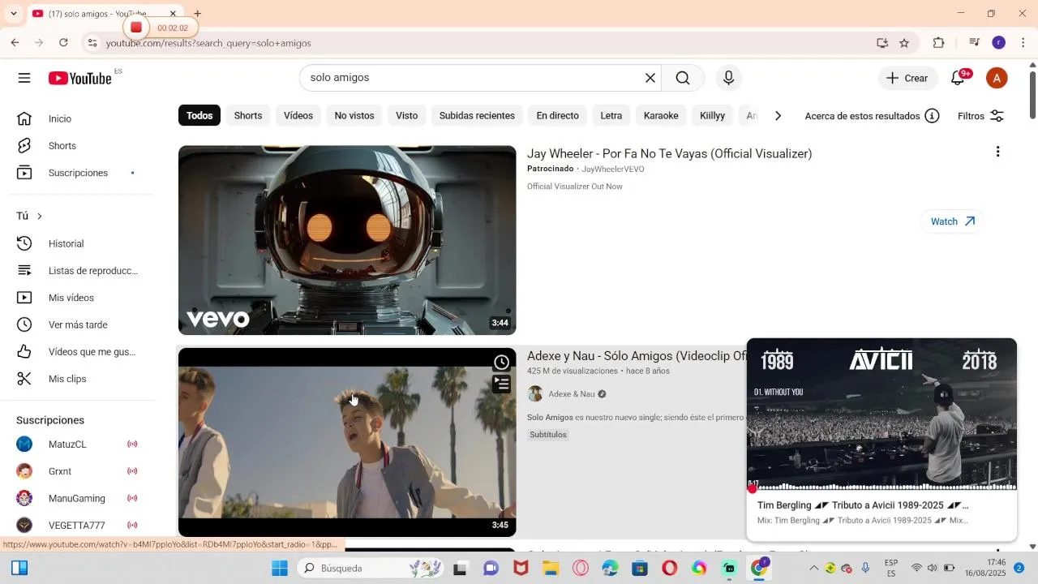Open the Avicii miniplayer video
The width and height of the screenshot is (1038, 584).
881,414
